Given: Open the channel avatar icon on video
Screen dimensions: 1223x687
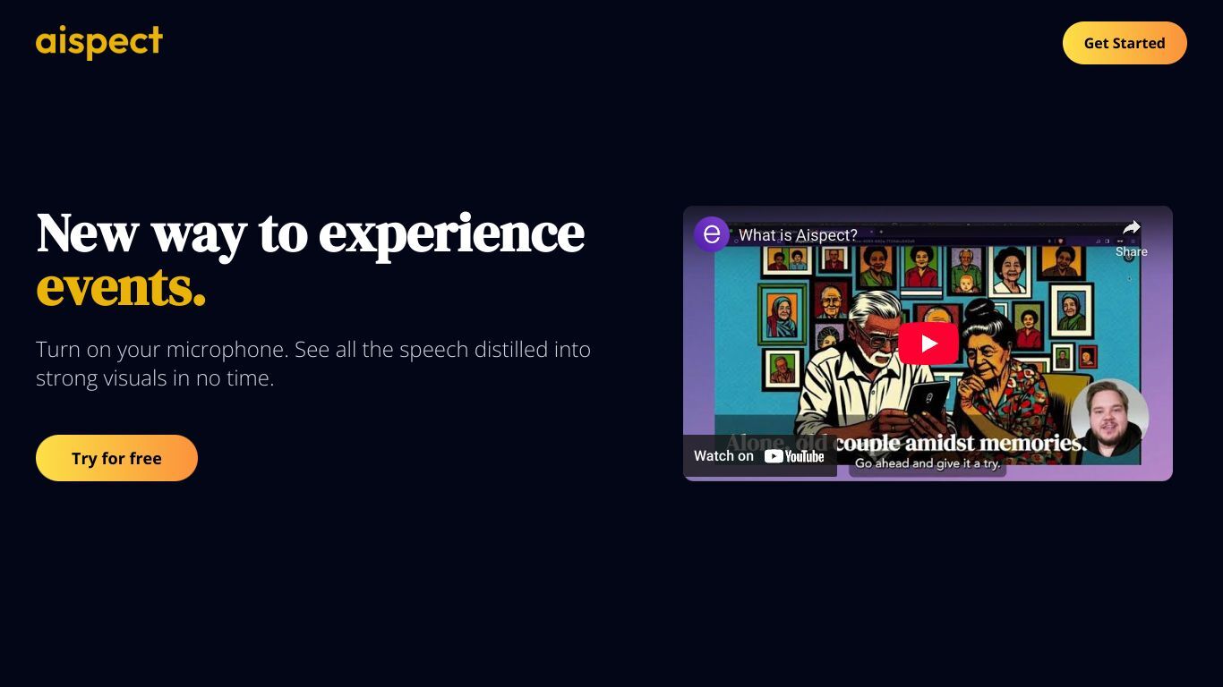Looking at the screenshot, I should click(712, 234).
